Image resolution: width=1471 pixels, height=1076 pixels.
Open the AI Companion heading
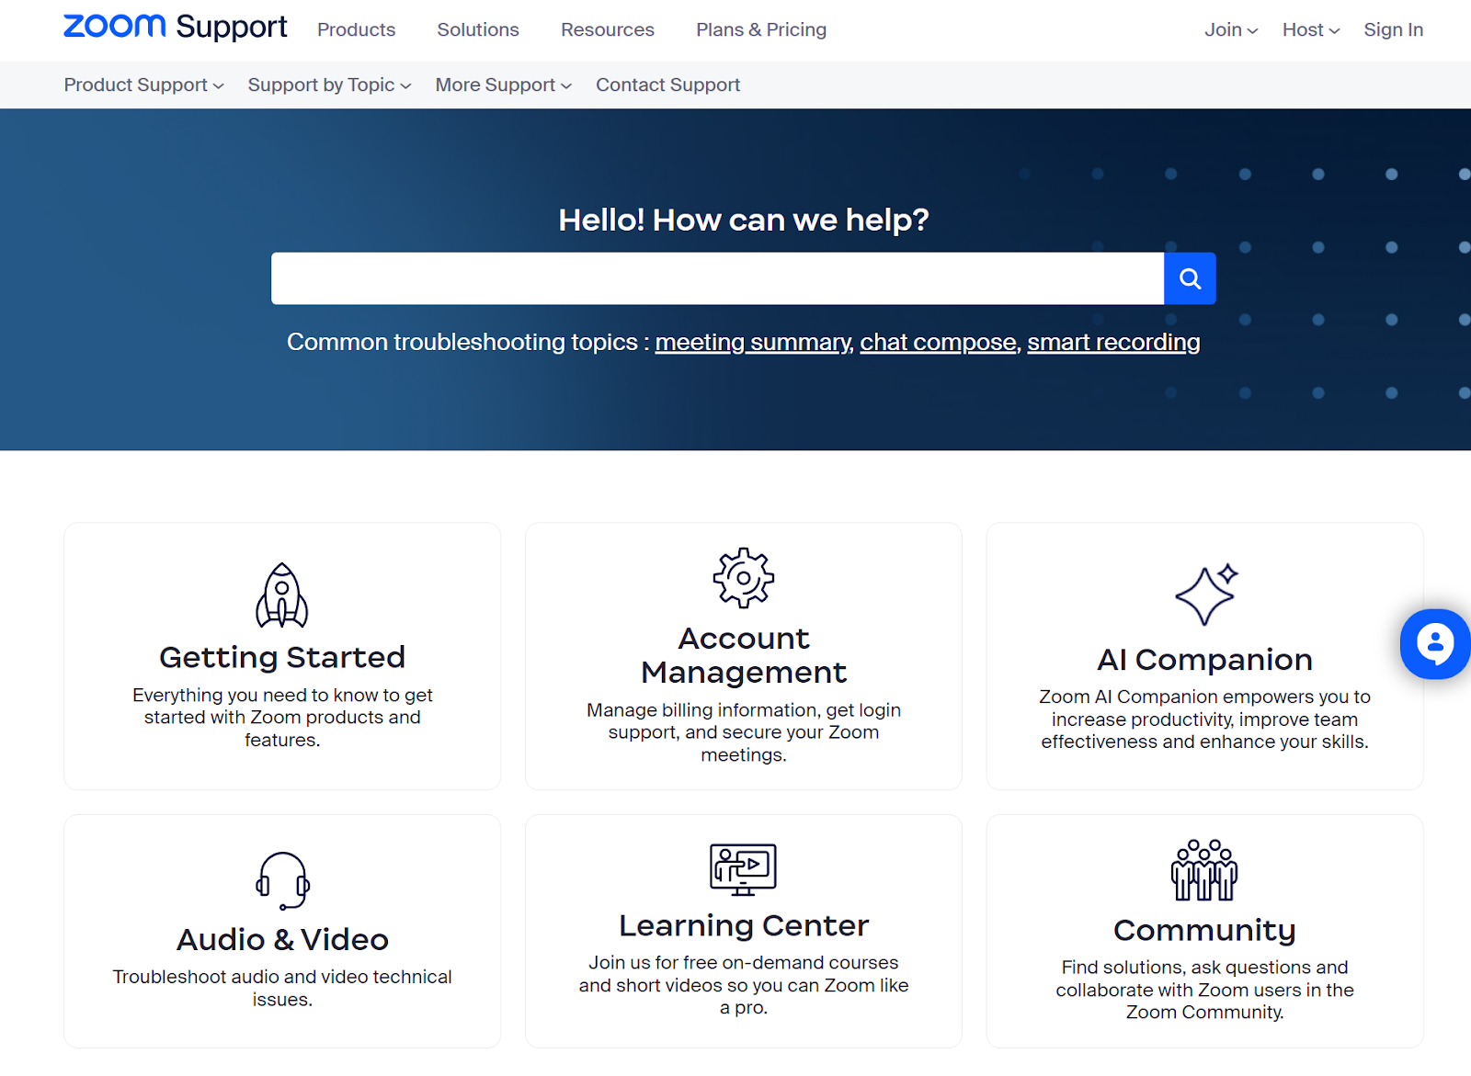(x=1204, y=660)
